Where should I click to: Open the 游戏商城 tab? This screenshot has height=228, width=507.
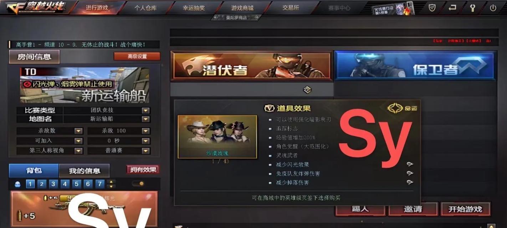(242, 8)
